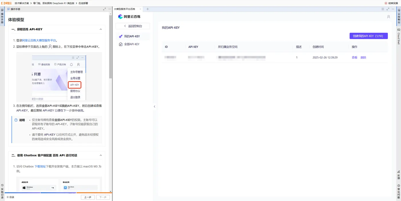Click the 下一步 button
401x201 pixels.
(103, 197)
